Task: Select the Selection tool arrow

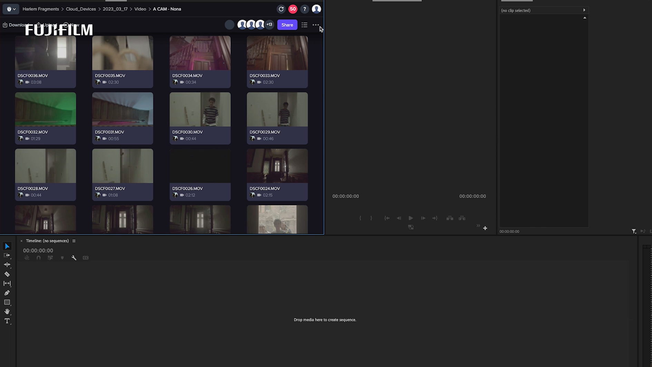Action: click(7, 246)
